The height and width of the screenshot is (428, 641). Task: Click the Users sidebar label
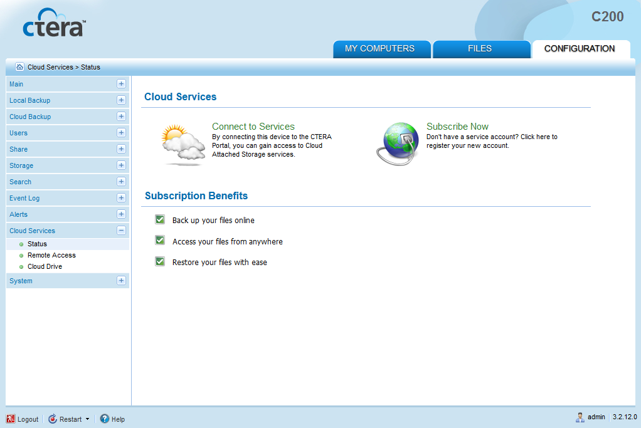tap(18, 133)
